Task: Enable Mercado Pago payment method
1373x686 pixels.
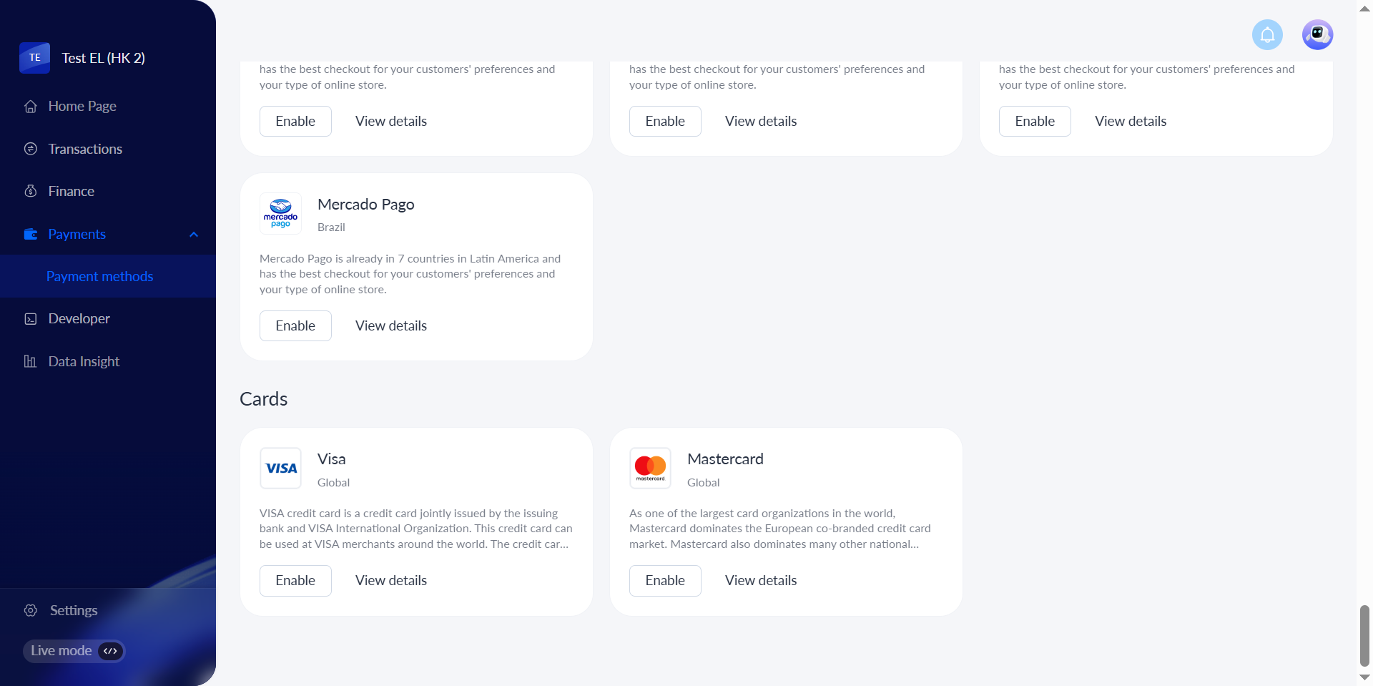Action: [x=295, y=325]
